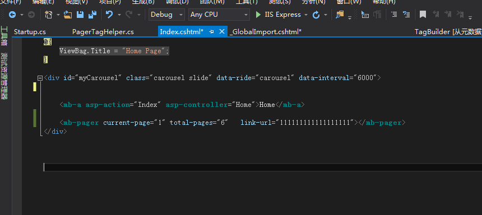Open a file with the folder icon
The width and height of the screenshot is (482, 215).
pos(68,15)
